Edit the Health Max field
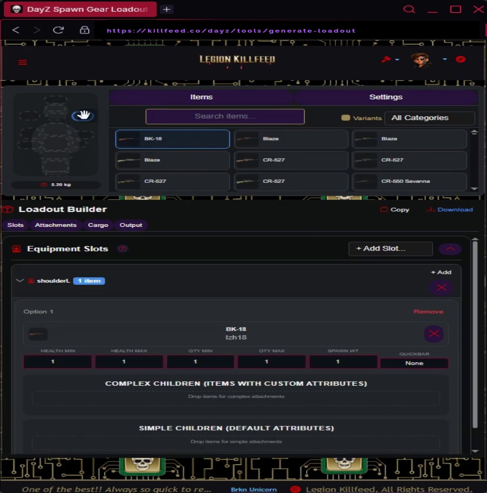 (129, 362)
